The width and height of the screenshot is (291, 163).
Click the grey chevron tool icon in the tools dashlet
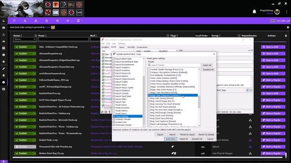coord(64,5)
